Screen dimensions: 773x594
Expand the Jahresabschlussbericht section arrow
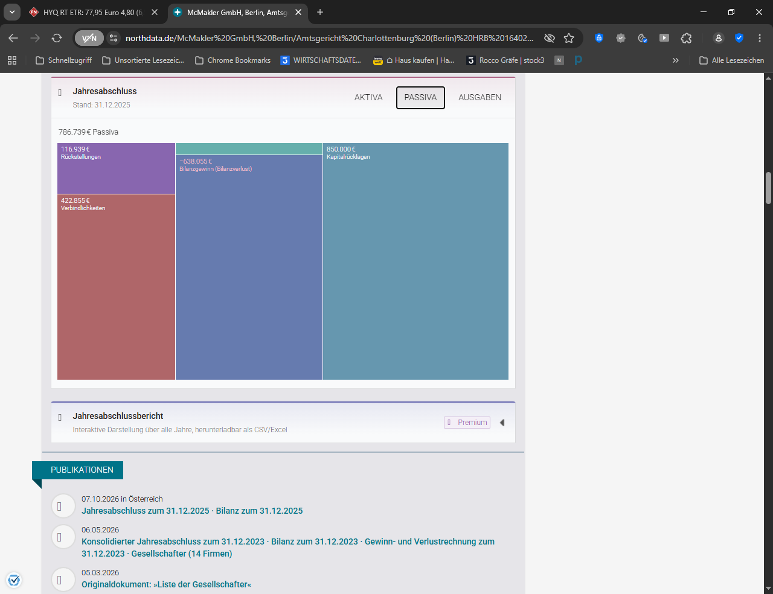click(502, 423)
